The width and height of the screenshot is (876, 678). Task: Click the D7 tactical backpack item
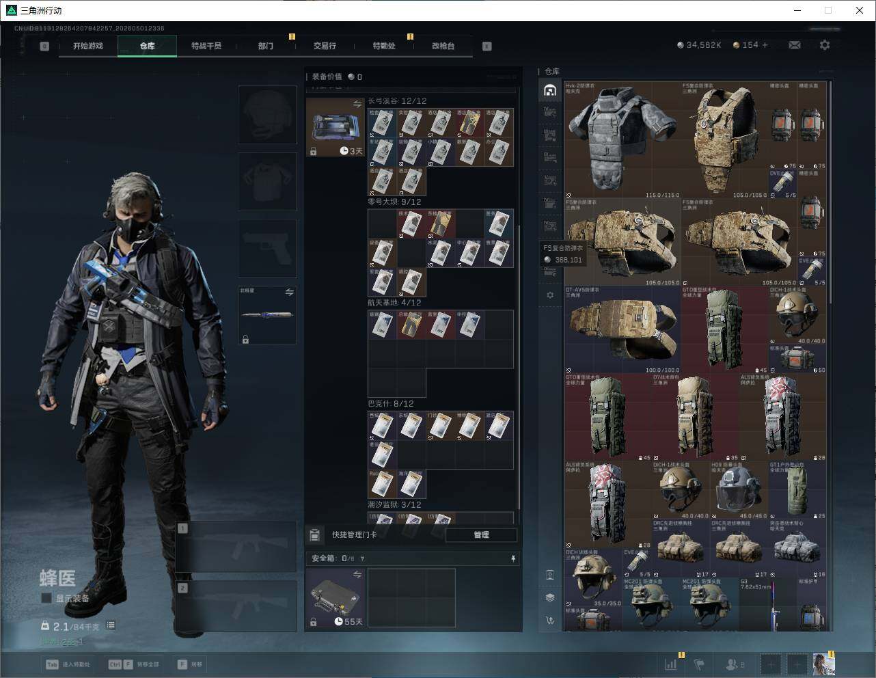(695, 417)
